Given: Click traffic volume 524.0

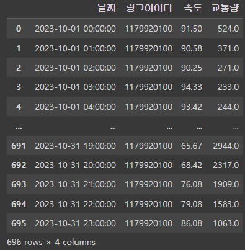Looking at the screenshot, I should click(x=228, y=29).
